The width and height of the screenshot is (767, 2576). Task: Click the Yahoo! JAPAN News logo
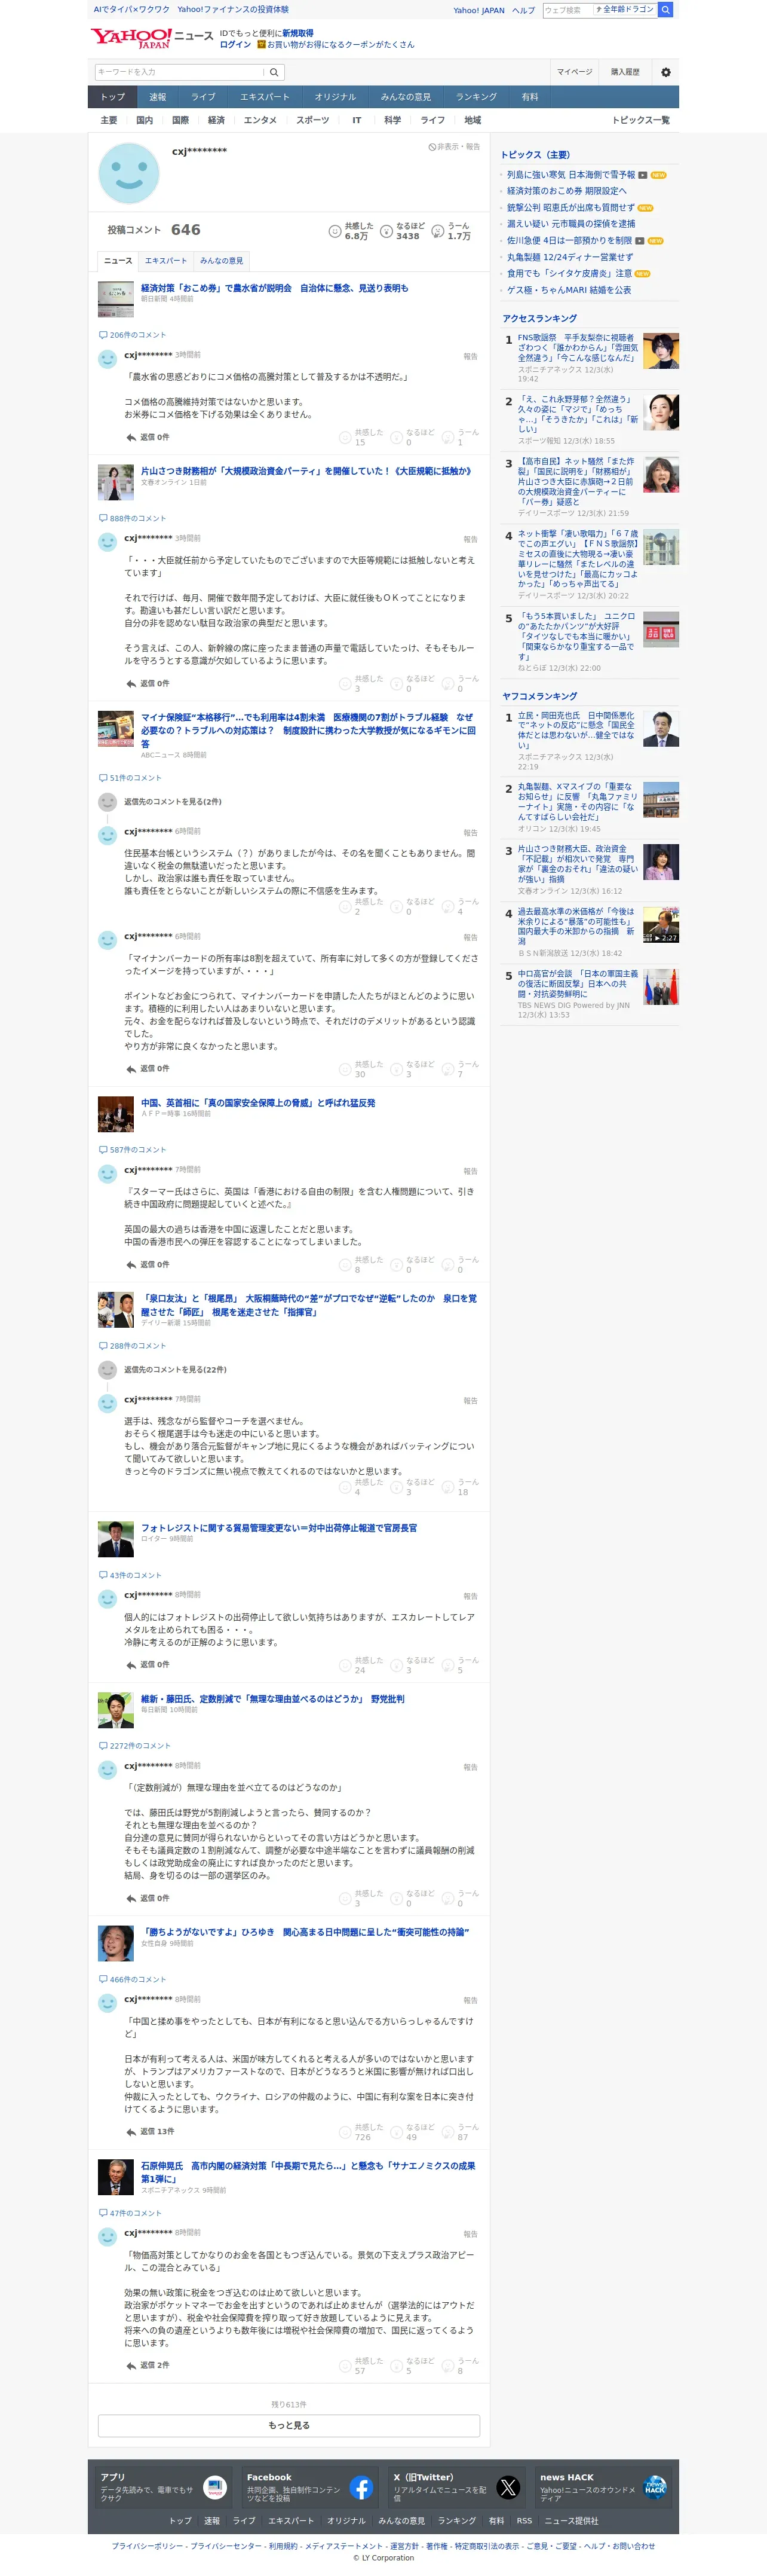pos(151,38)
